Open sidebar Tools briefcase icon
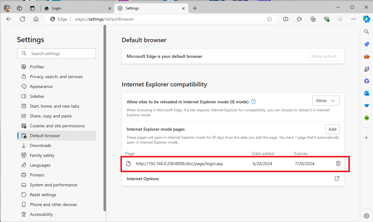 point(367,56)
